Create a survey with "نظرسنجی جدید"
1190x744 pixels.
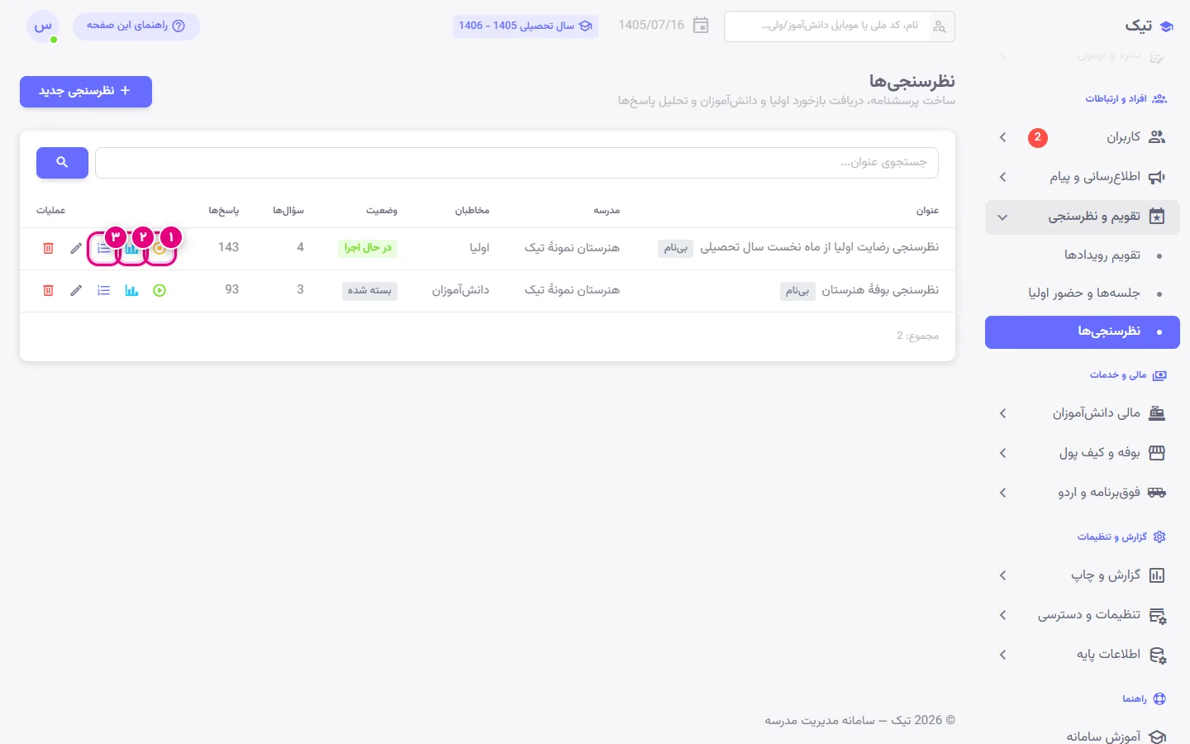[x=86, y=92]
